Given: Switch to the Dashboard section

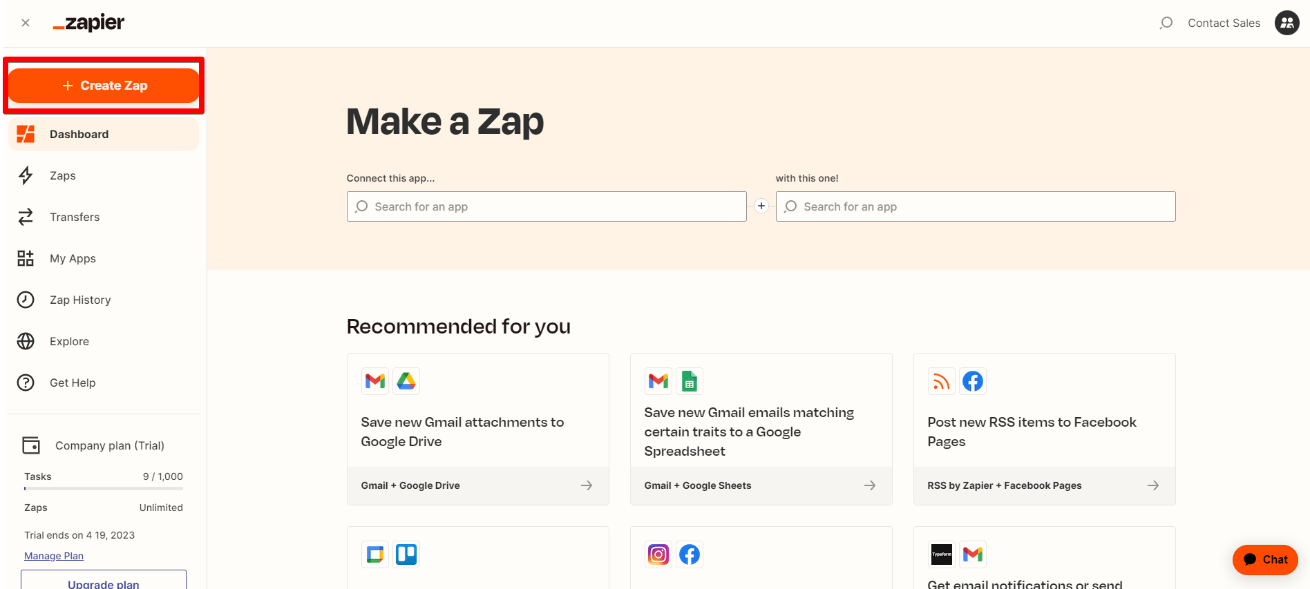Looking at the screenshot, I should coord(79,134).
